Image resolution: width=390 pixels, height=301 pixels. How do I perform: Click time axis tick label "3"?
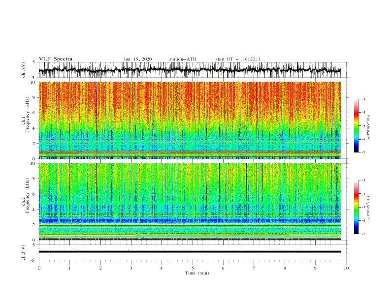(x=131, y=268)
